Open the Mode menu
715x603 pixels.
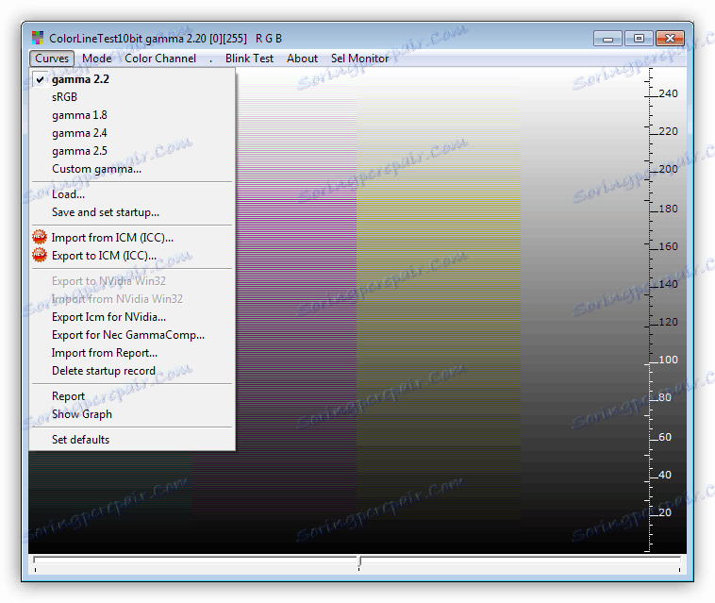tap(96, 59)
